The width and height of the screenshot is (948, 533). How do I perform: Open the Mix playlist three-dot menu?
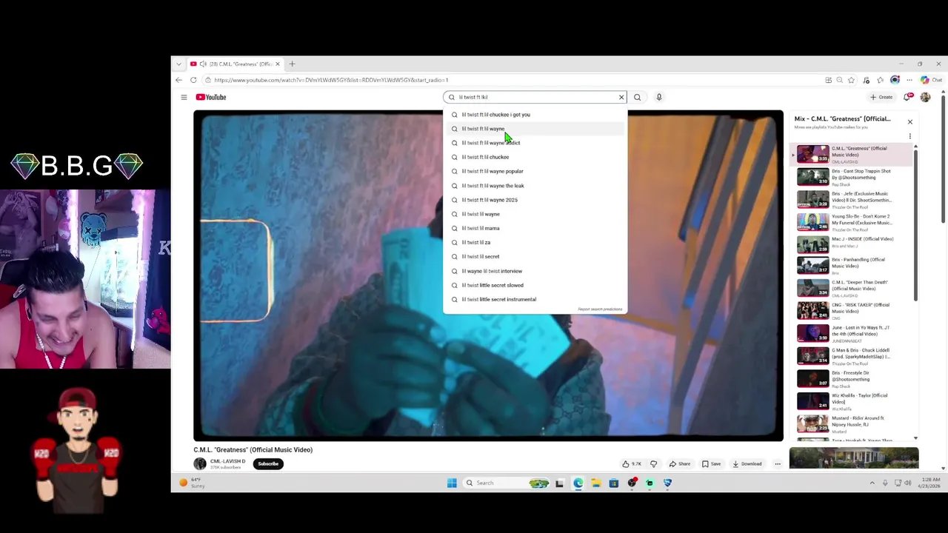pyautogui.click(x=910, y=136)
